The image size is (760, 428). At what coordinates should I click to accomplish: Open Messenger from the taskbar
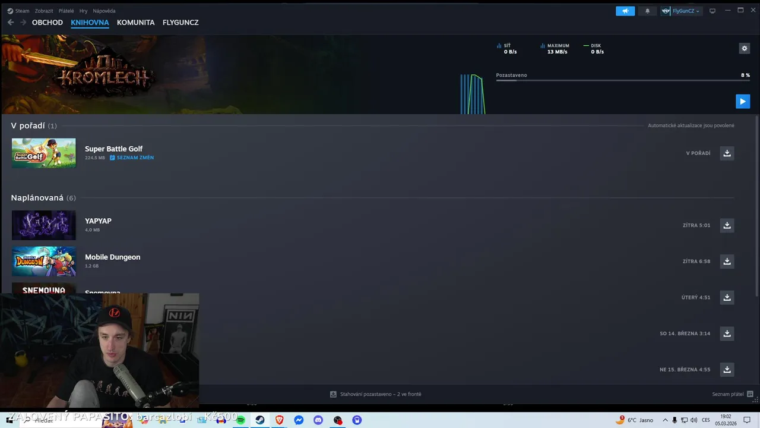click(x=299, y=420)
